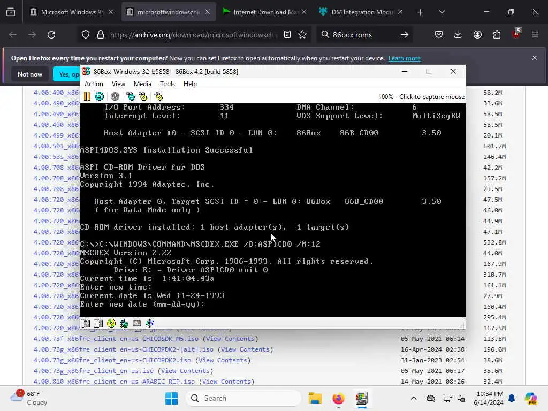Screen dimensions: 548x411
Task: Open File Explorer from taskbar
Action: 315,398
